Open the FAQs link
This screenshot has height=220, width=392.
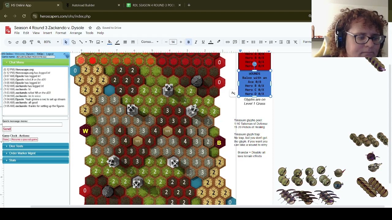(40, 54)
